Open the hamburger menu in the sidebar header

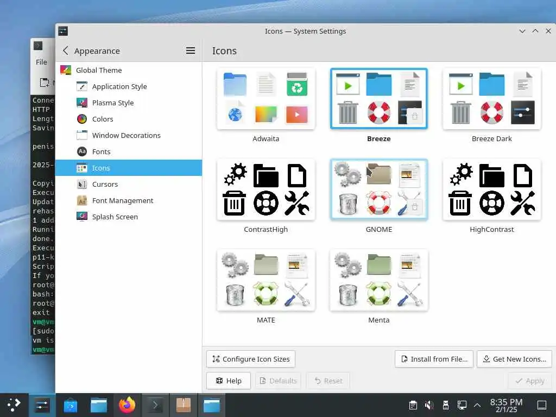pos(191,50)
